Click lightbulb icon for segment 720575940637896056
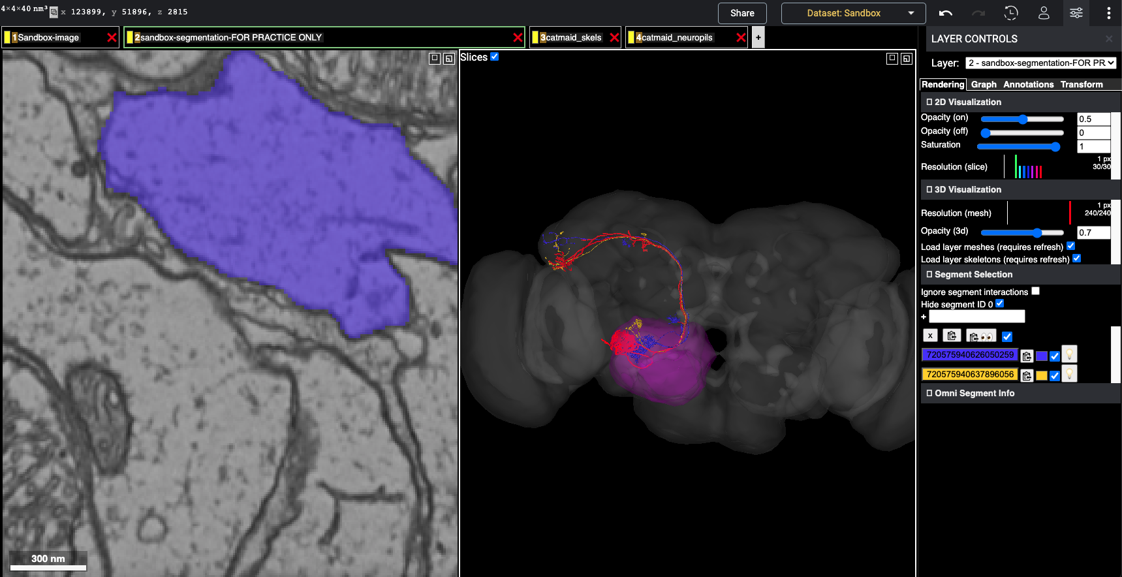The image size is (1122, 577). (x=1069, y=375)
